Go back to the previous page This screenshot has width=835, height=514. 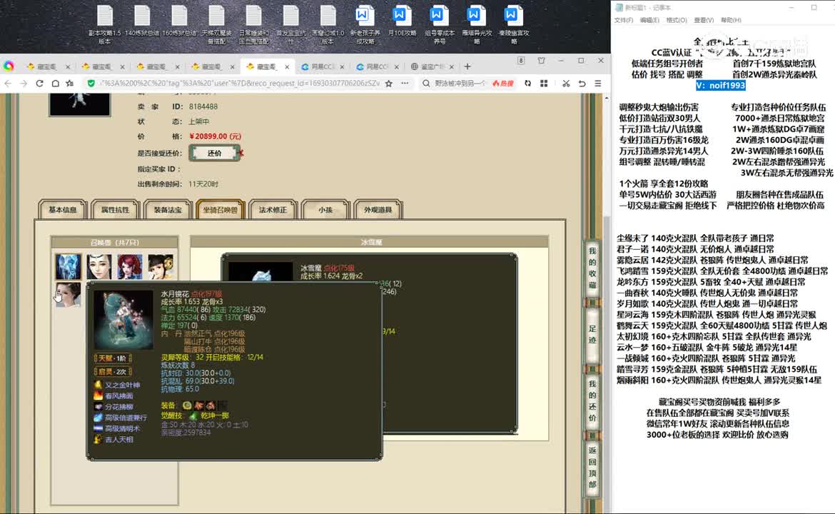8,84
